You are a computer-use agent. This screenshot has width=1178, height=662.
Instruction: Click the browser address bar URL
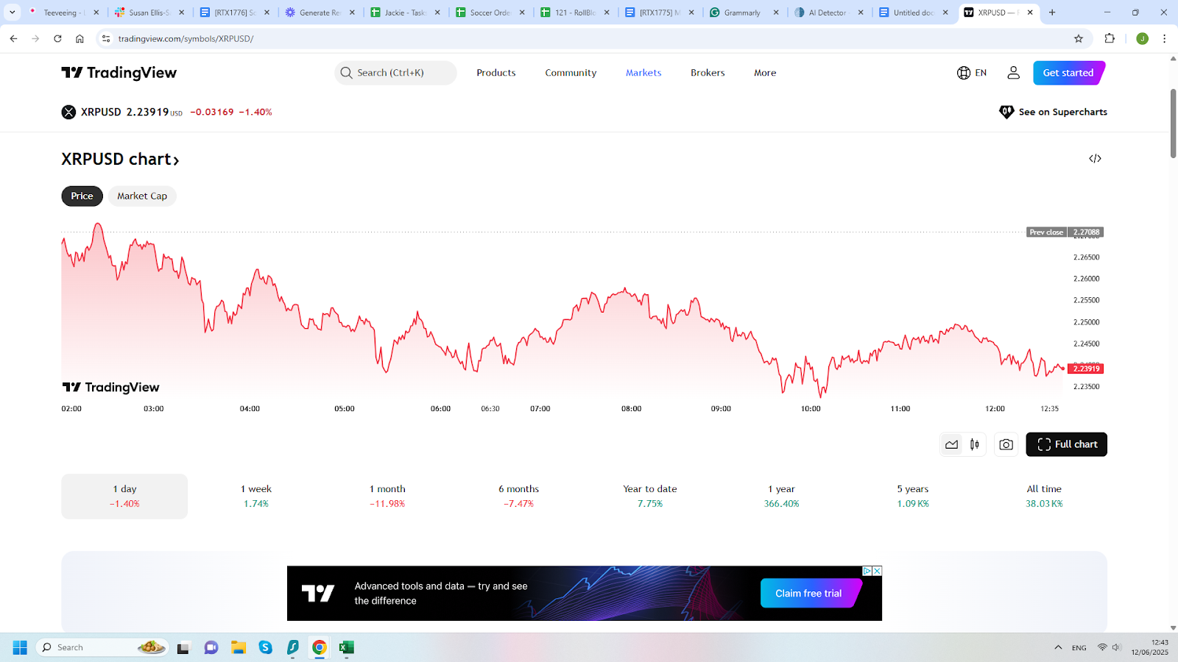tap(186, 38)
